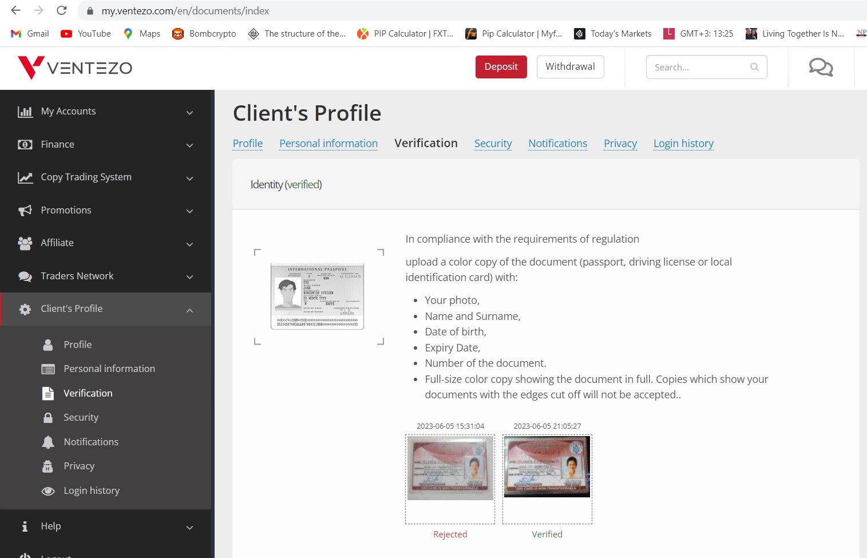Click the Help info icon
The image size is (867, 558).
click(x=25, y=527)
